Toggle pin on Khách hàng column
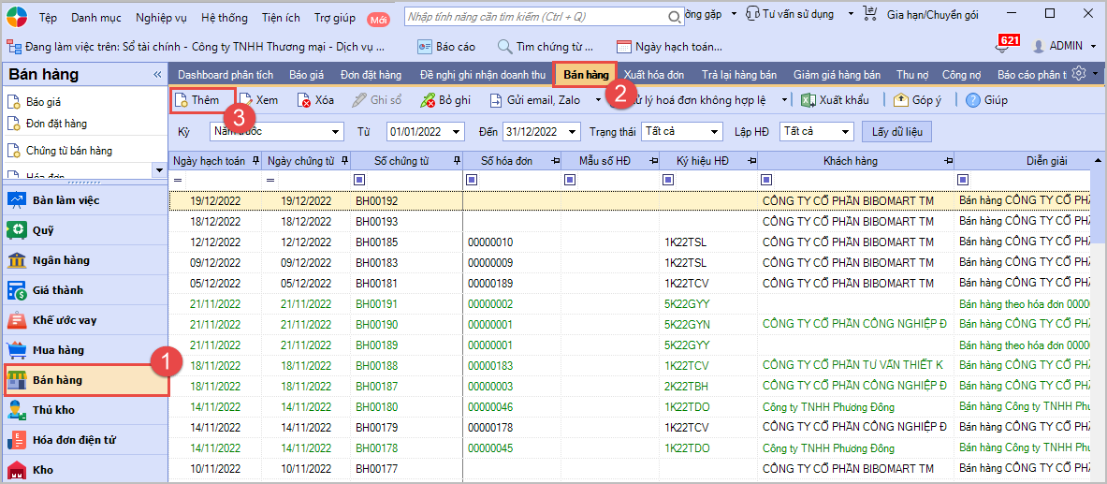This screenshot has width=1107, height=484. pos(946,161)
